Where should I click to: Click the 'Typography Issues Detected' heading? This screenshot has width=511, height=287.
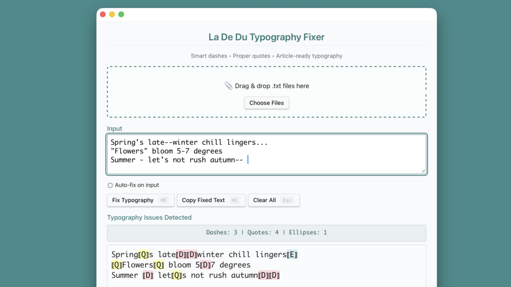(x=149, y=217)
